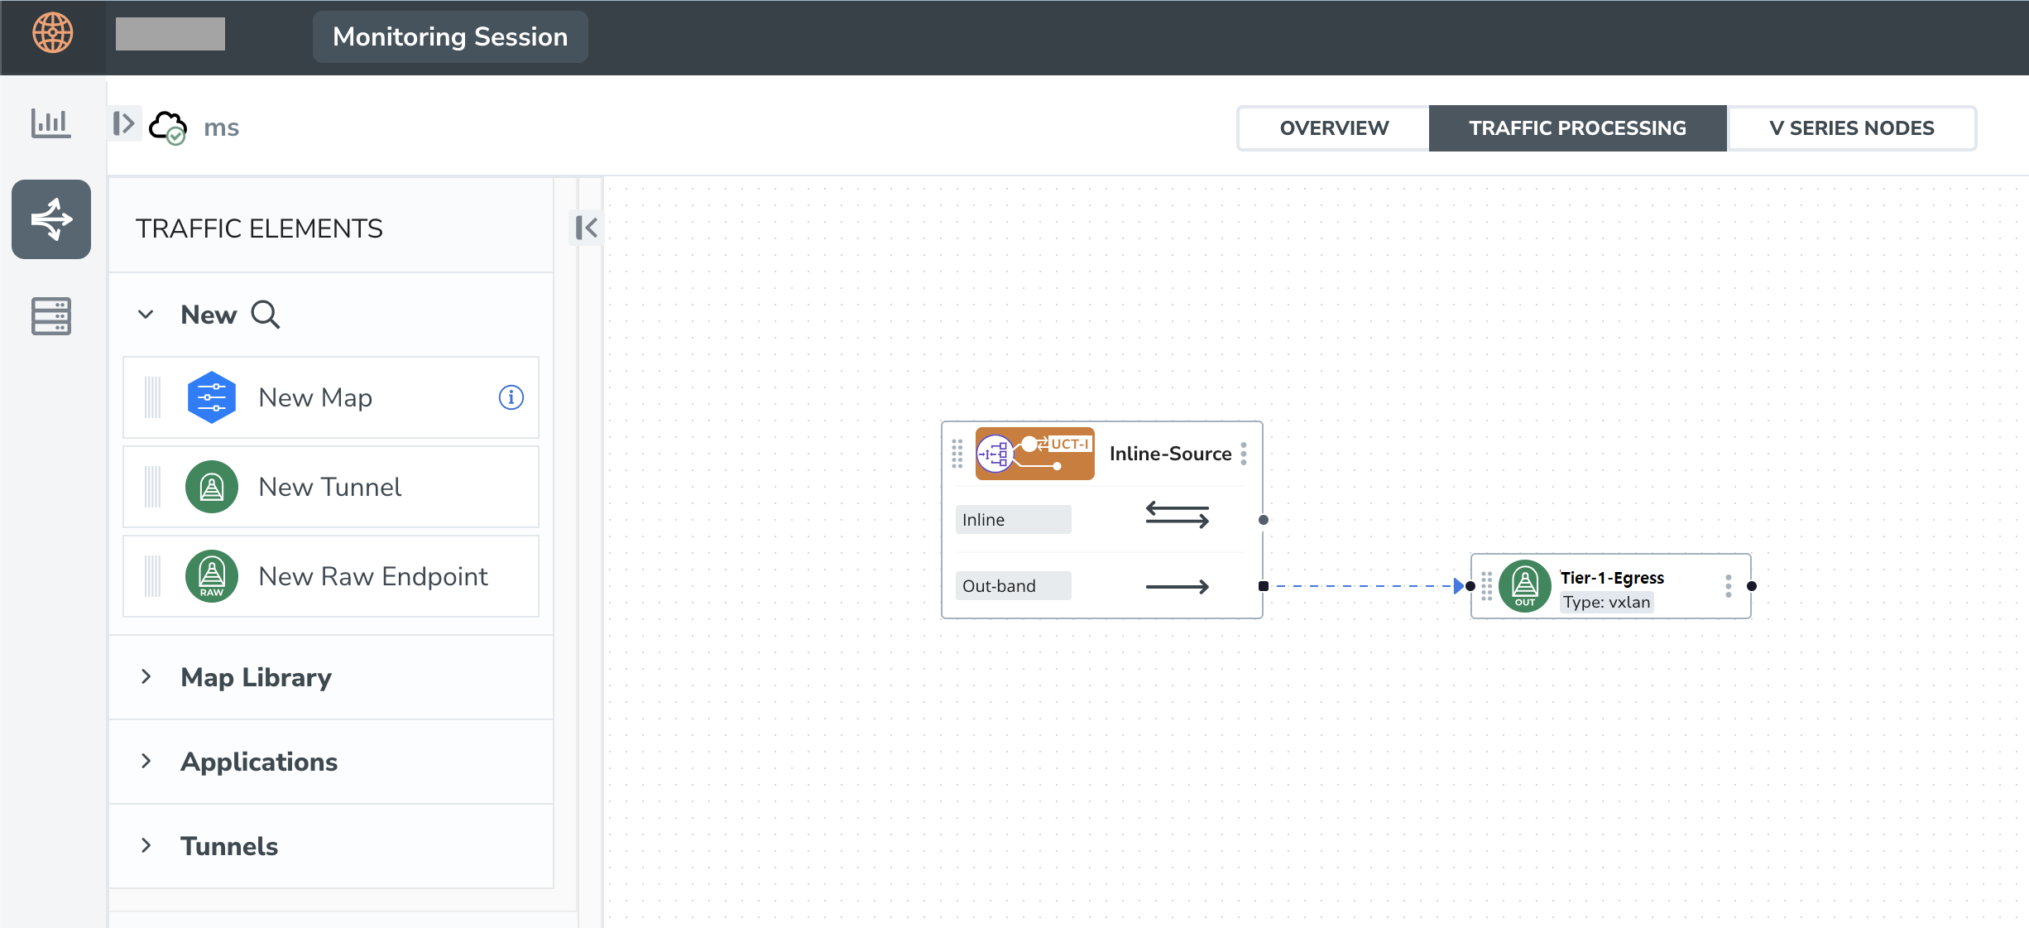Click the globe logo icon
Viewport: 2029px width, 928px height.
point(52,33)
